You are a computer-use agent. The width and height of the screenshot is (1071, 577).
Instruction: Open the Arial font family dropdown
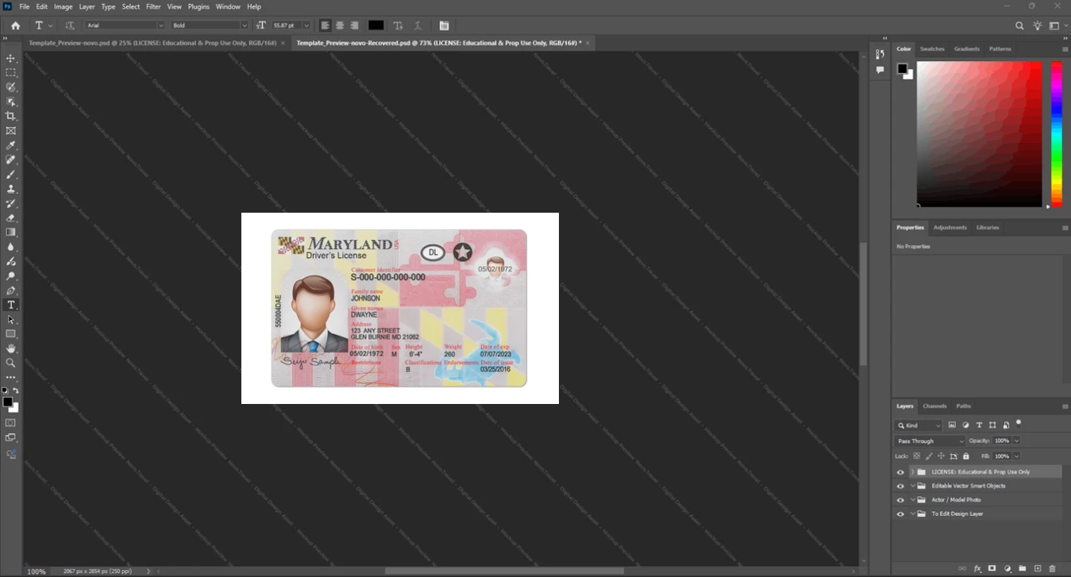tap(123, 25)
